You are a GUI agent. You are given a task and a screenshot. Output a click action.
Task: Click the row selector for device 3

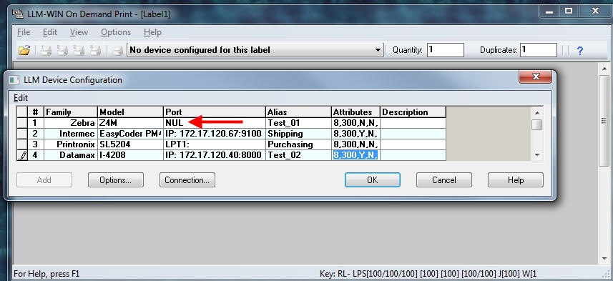pos(22,144)
